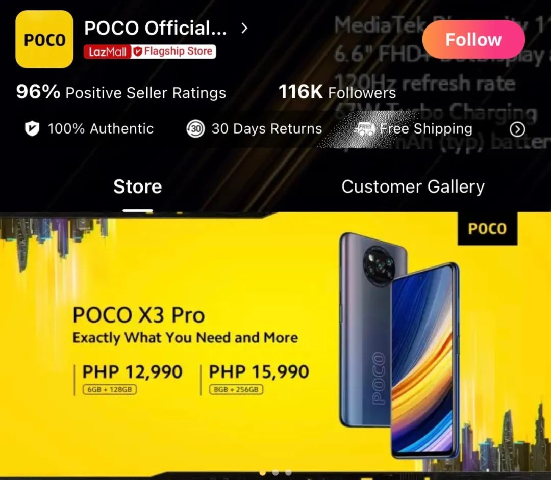Image resolution: width=551 pixels, height=480 pixels.
Task: View the 116K Followers count
Action: point(337,92)
